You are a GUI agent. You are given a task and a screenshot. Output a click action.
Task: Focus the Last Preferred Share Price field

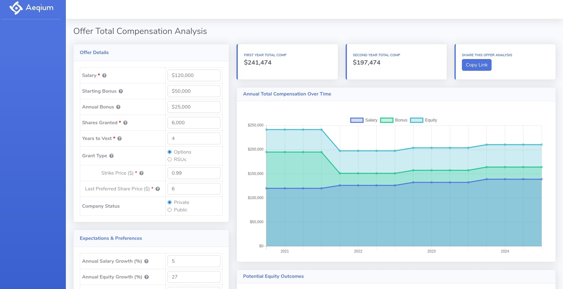(x=194, y=189)
